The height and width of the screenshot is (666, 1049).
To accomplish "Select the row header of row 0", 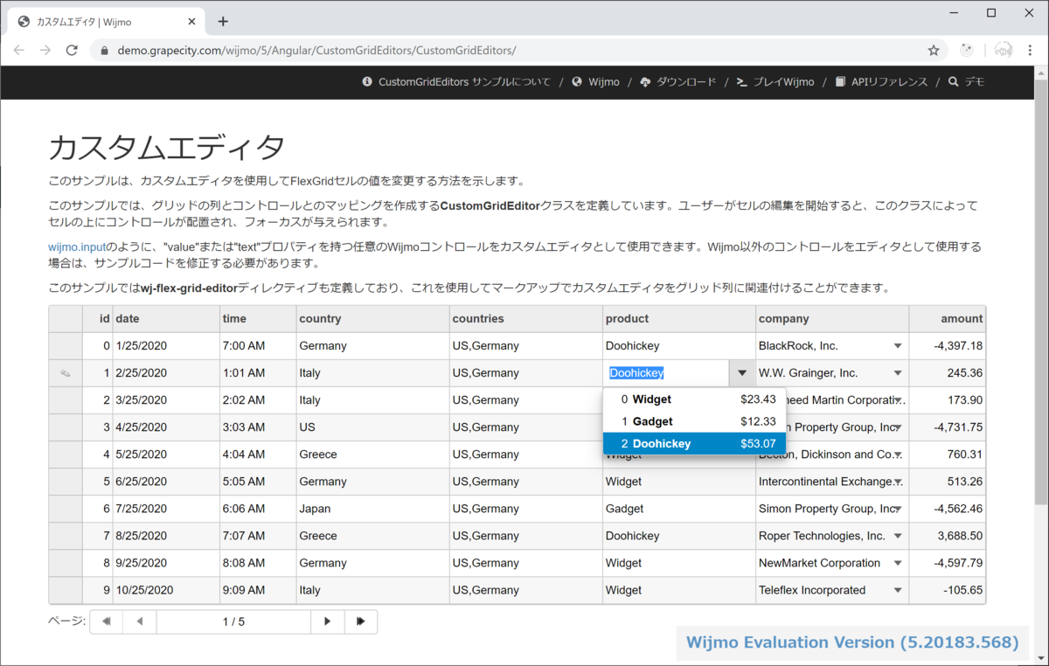I will (66, 346).
